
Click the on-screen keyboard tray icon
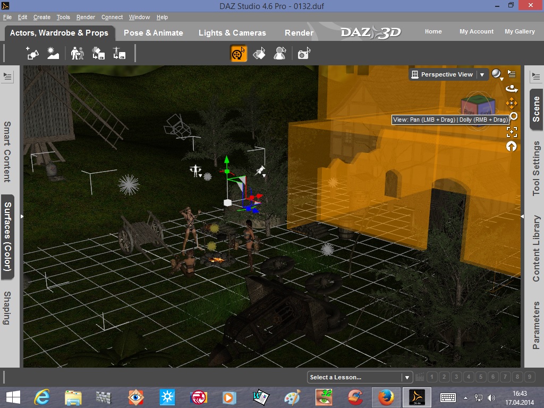[448, 397]
